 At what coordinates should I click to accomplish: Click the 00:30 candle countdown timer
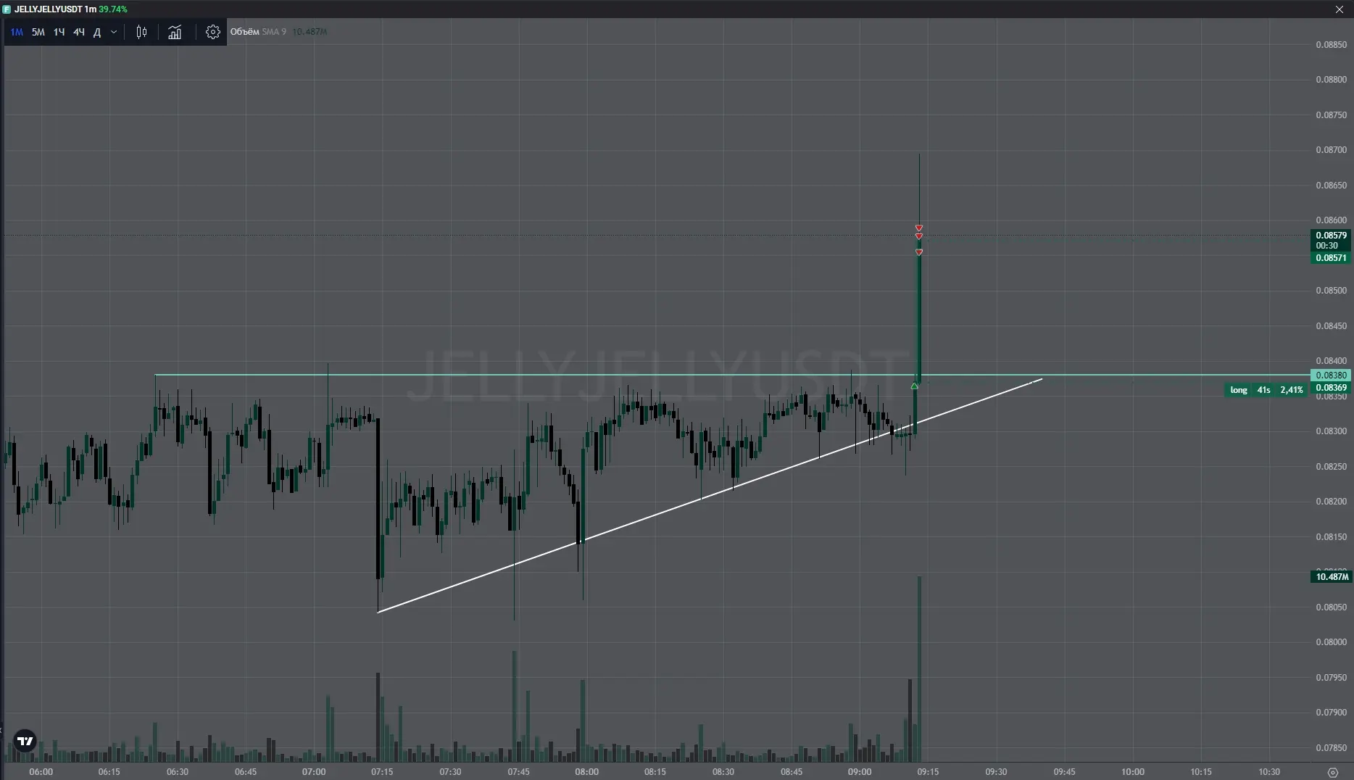pyautogui.click(x=1327, y=246)
